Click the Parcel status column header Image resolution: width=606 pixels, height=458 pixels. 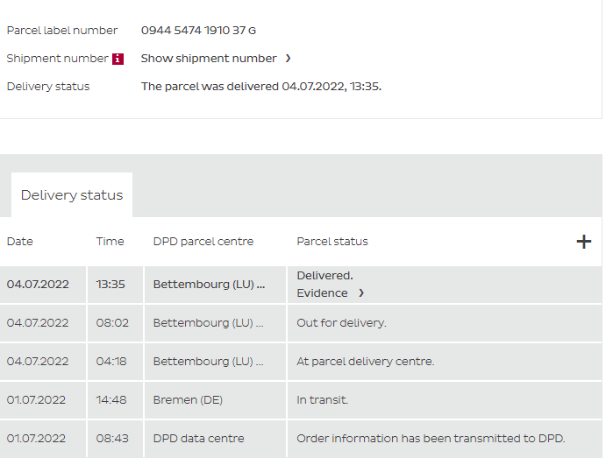coord(332,242)
